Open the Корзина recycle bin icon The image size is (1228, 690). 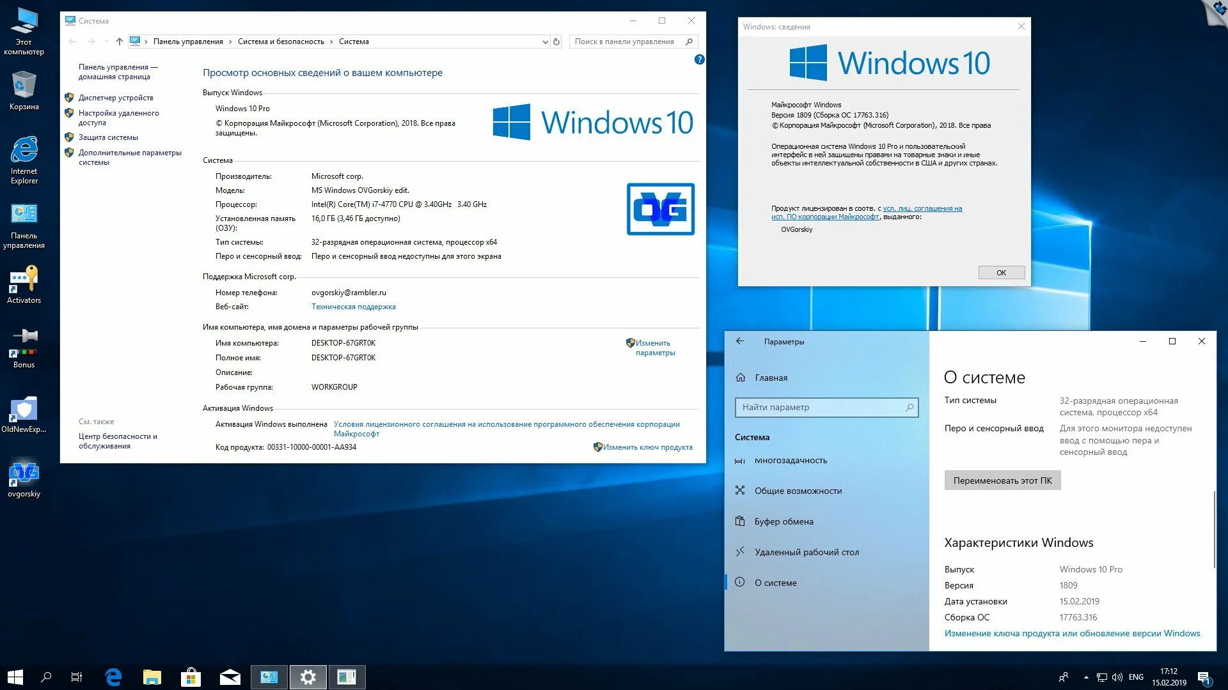point(24,91)
